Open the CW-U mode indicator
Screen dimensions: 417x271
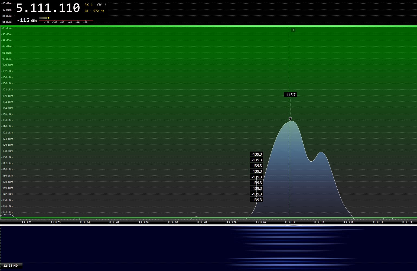[101, 5]
